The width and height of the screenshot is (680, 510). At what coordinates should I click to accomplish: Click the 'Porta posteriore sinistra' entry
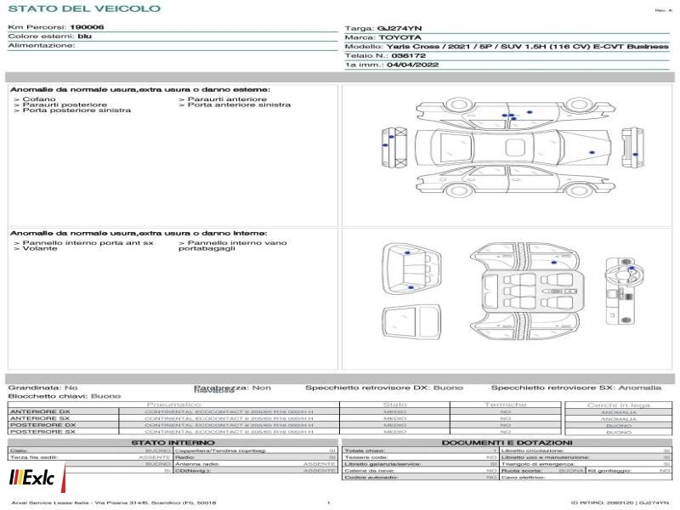[72, 110]
